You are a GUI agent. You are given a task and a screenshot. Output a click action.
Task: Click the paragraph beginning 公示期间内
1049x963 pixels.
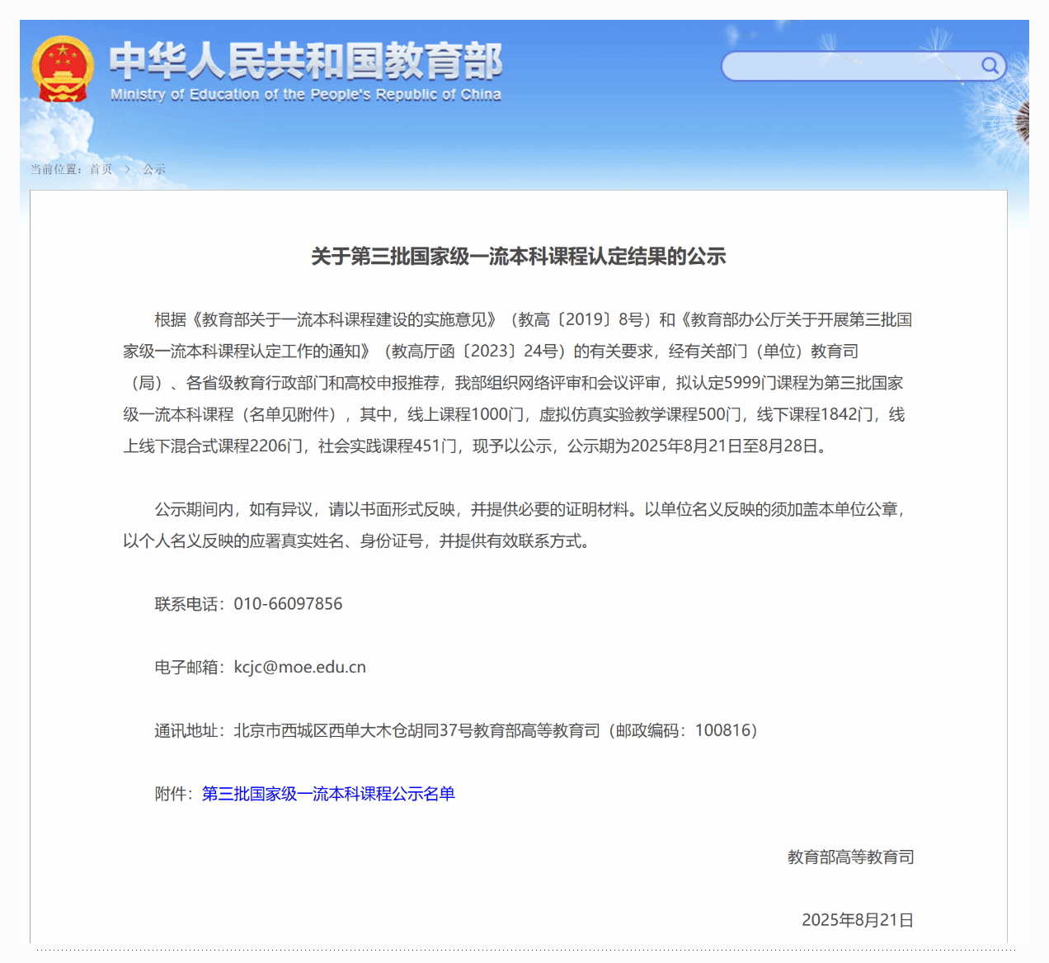tap(518, 525)
